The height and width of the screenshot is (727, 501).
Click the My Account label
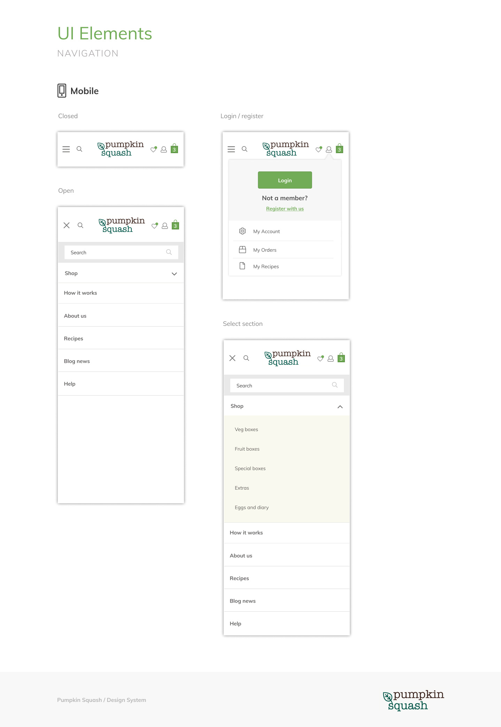click(267, 231)
